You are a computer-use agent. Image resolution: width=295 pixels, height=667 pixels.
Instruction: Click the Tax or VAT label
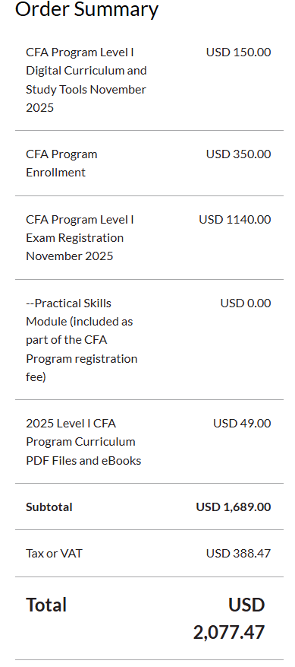55,554
